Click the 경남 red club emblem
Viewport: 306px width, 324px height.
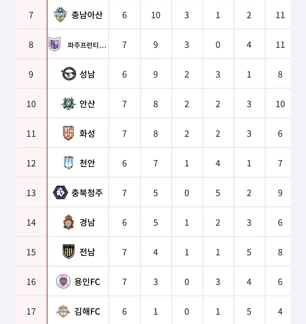[69, 222]
